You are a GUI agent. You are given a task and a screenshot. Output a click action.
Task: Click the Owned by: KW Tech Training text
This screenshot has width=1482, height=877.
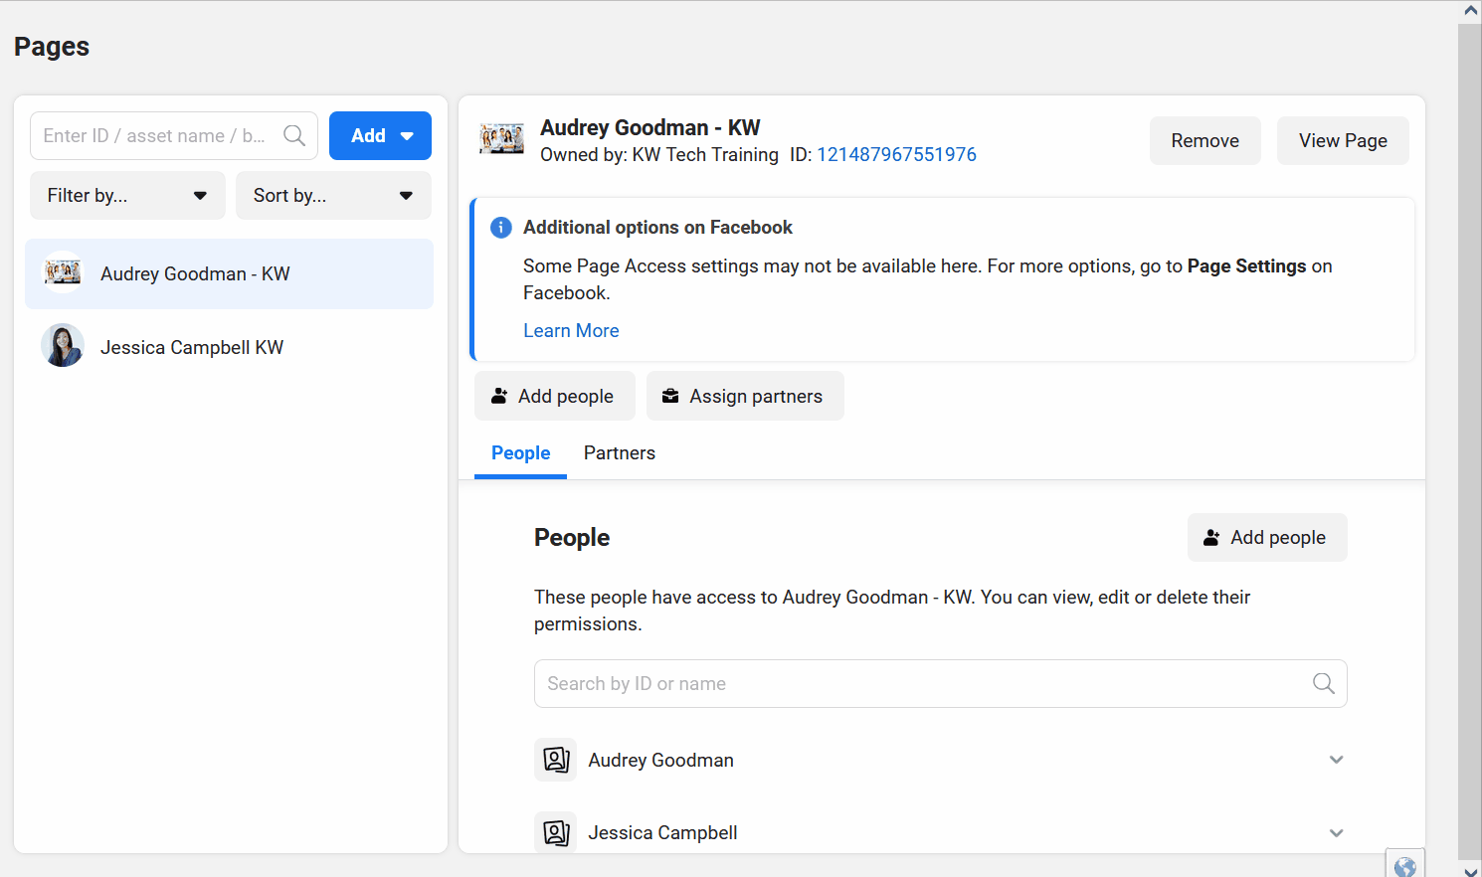coord(659,154)
